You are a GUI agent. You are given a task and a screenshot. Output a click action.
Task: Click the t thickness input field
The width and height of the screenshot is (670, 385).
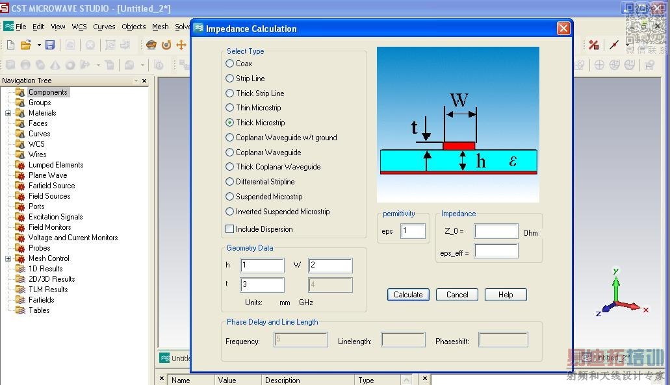pos(263,285)
